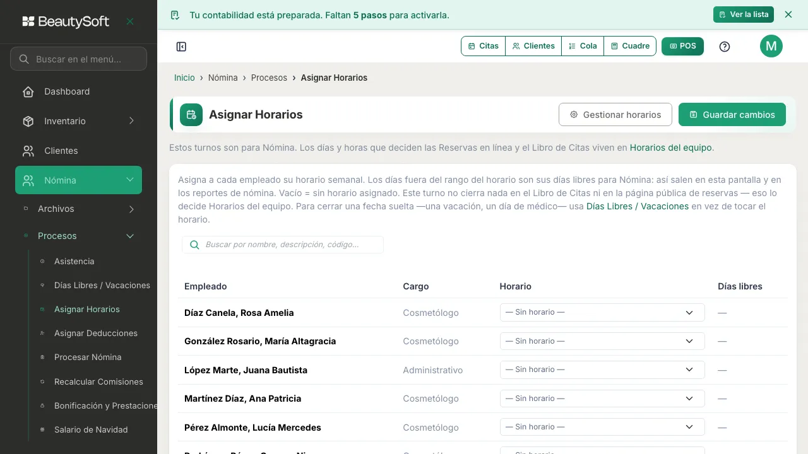The image size is (808, 454).
Task: Click the search magnifier icon in menu search
Action: click(24, 59)
